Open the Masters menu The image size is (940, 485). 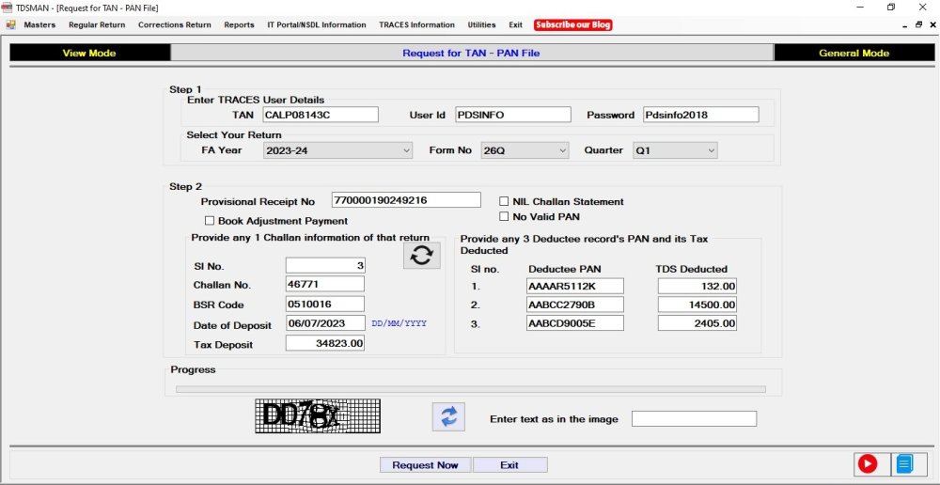click(x=39, y=25)
